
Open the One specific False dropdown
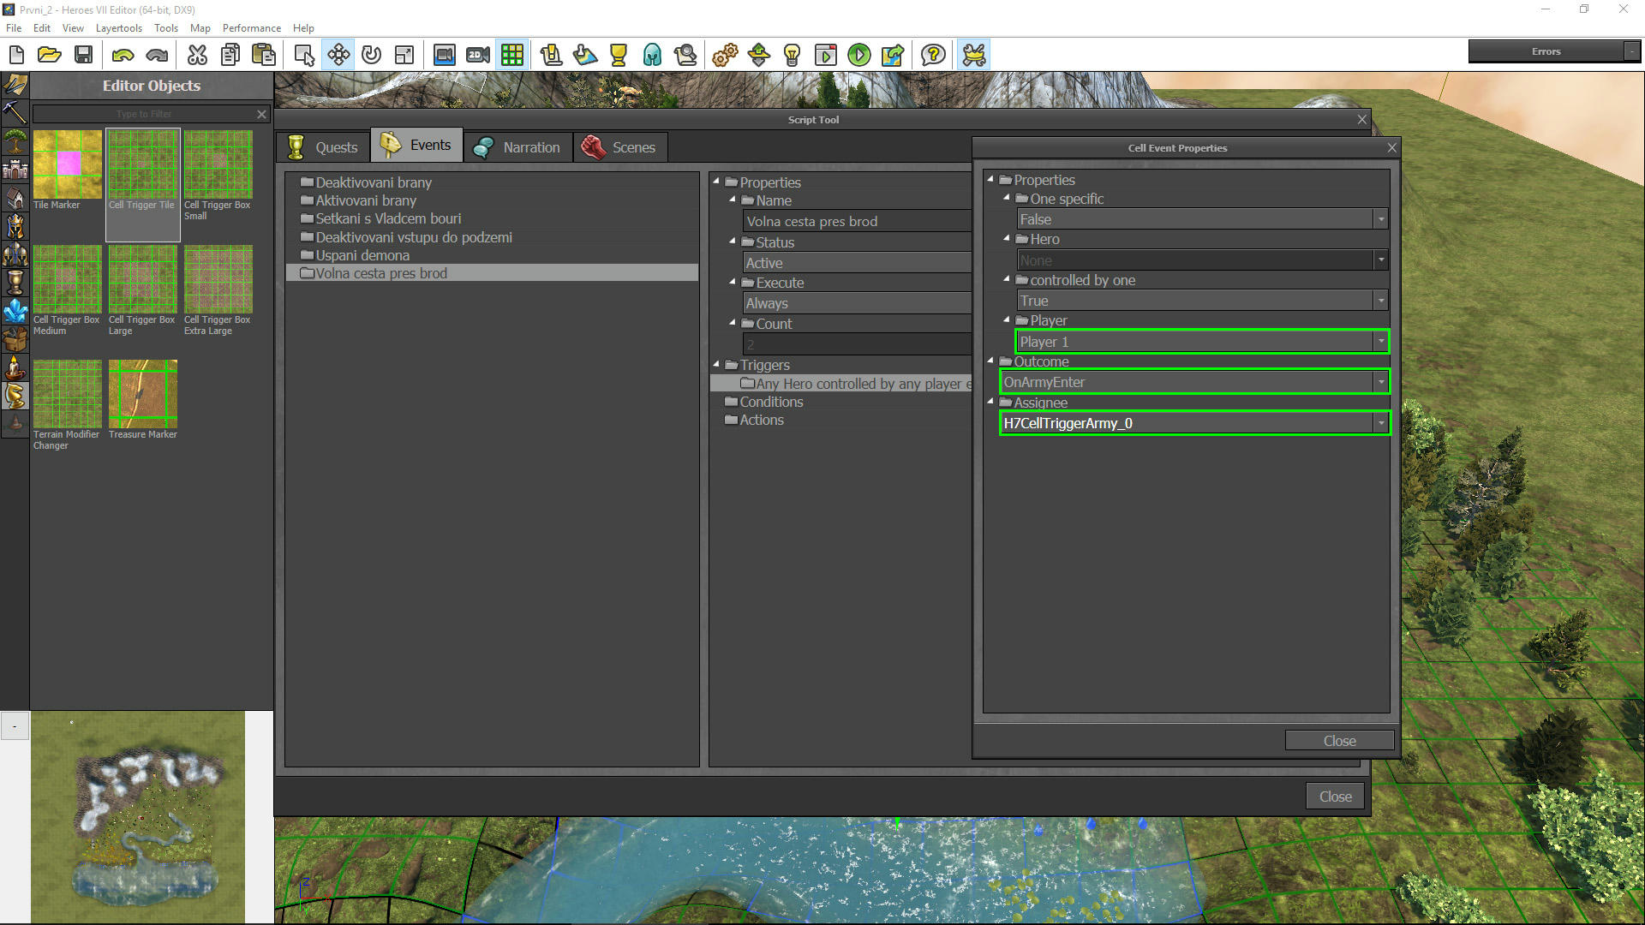pyautogui.click(x=1202, y=219)
